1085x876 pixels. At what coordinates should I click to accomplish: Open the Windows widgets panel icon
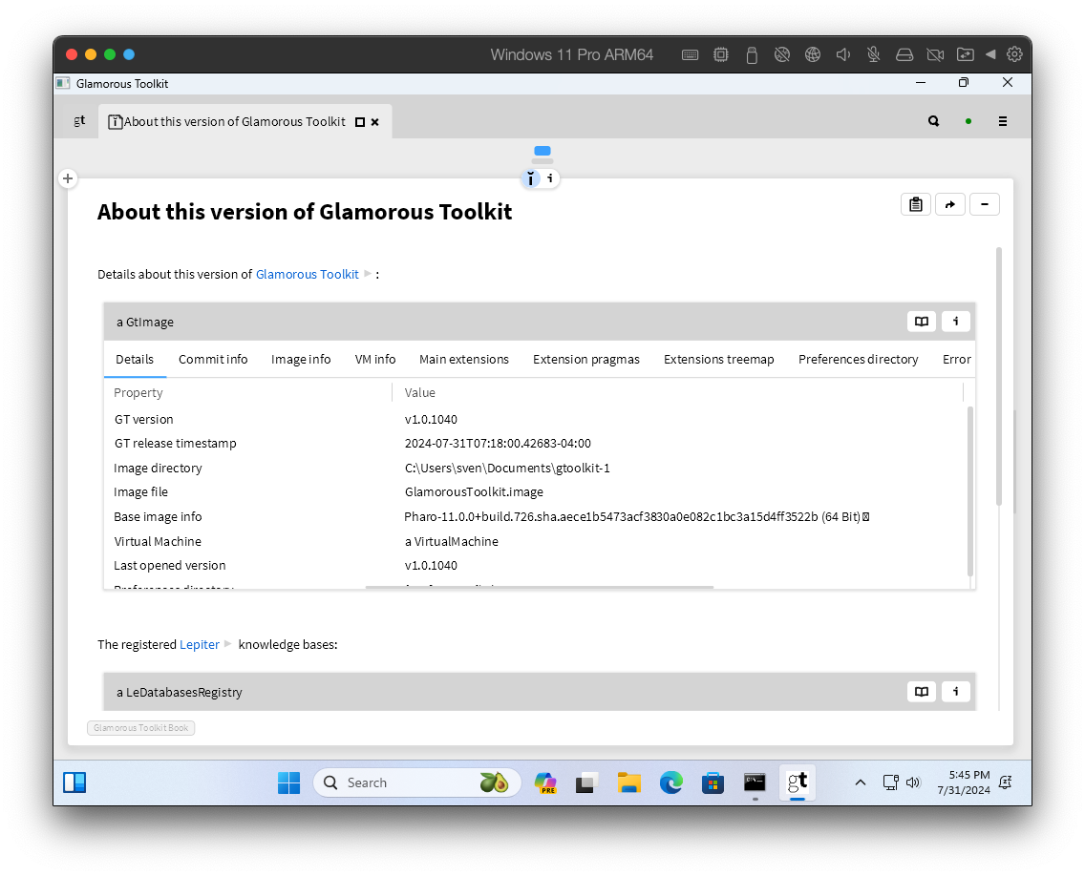(74, 782)
